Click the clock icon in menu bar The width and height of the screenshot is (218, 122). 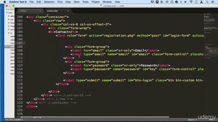[196, 2]
